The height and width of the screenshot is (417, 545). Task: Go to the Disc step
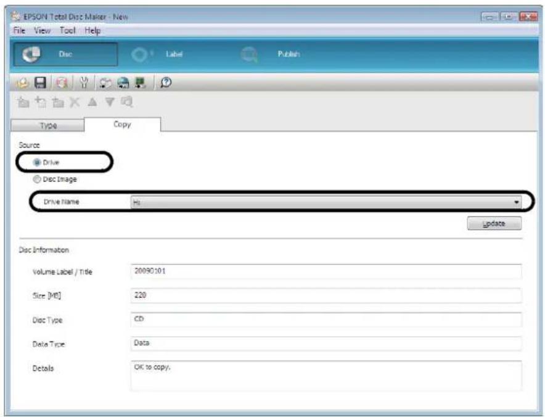coord(65,54)
